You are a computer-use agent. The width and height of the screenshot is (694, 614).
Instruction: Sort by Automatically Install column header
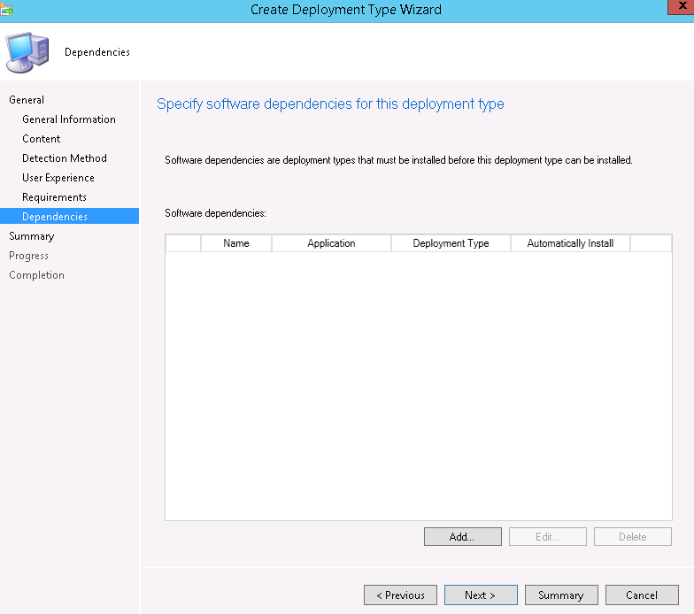(570, 243)
